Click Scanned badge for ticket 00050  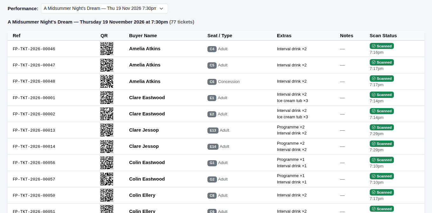[381, 192]
